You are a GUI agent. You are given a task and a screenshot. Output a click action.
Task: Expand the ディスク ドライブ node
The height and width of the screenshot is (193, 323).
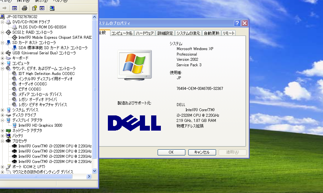click(x=3, y=115)
